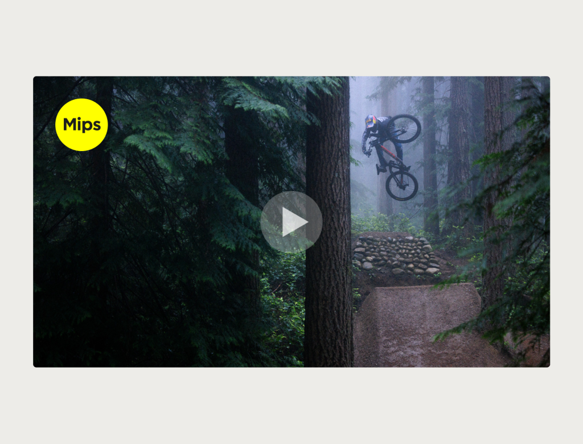Click the "Mips" text in the yellow circle
This screenshot has width=583, height=444.
pos(82,125)
